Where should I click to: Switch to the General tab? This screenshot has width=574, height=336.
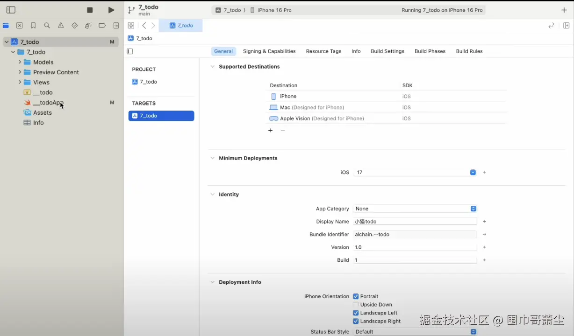click(223, 51)
